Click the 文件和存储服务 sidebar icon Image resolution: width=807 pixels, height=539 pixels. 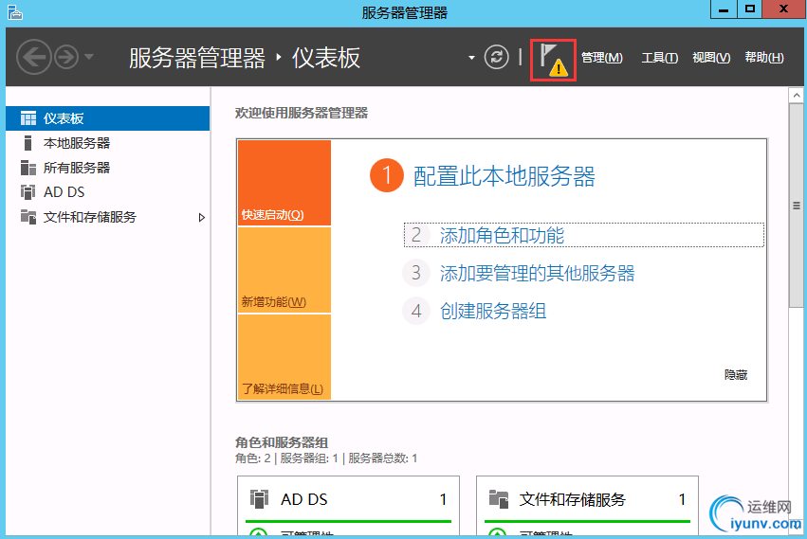[x=28, y=217]
